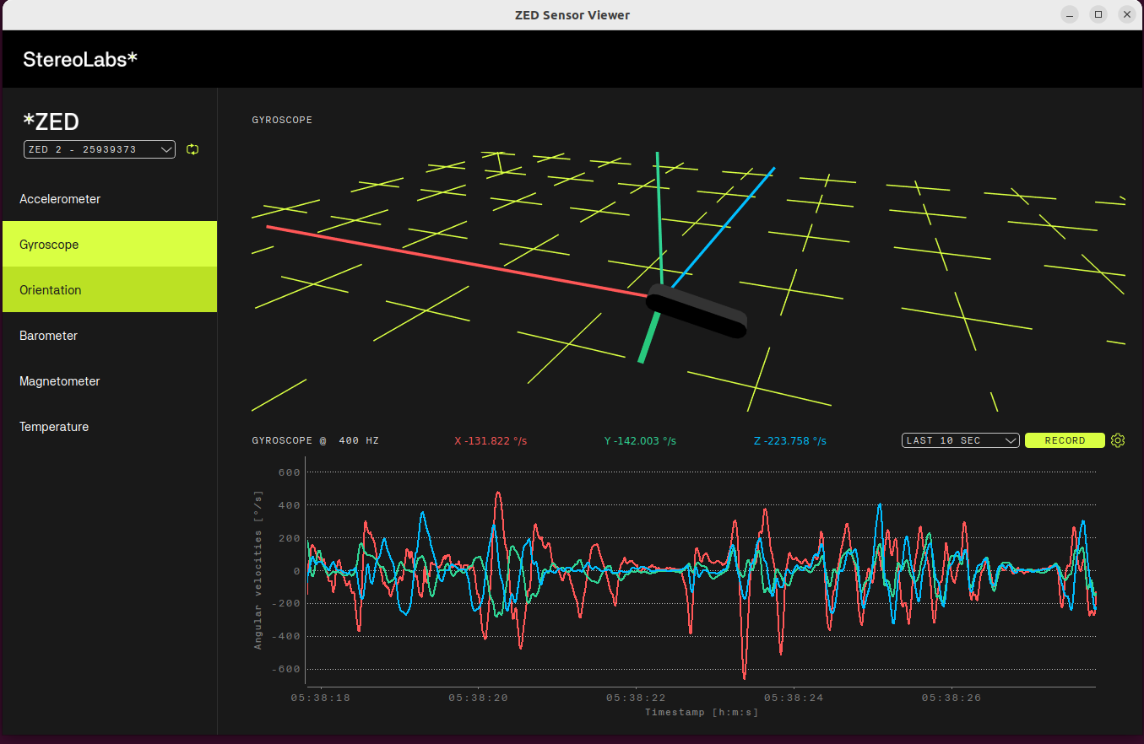Image resolution: width=1144 pixels, height=744 pixels.
Task: Close the ZED Sensor Viewer window
Action: tap(1126, 14)
